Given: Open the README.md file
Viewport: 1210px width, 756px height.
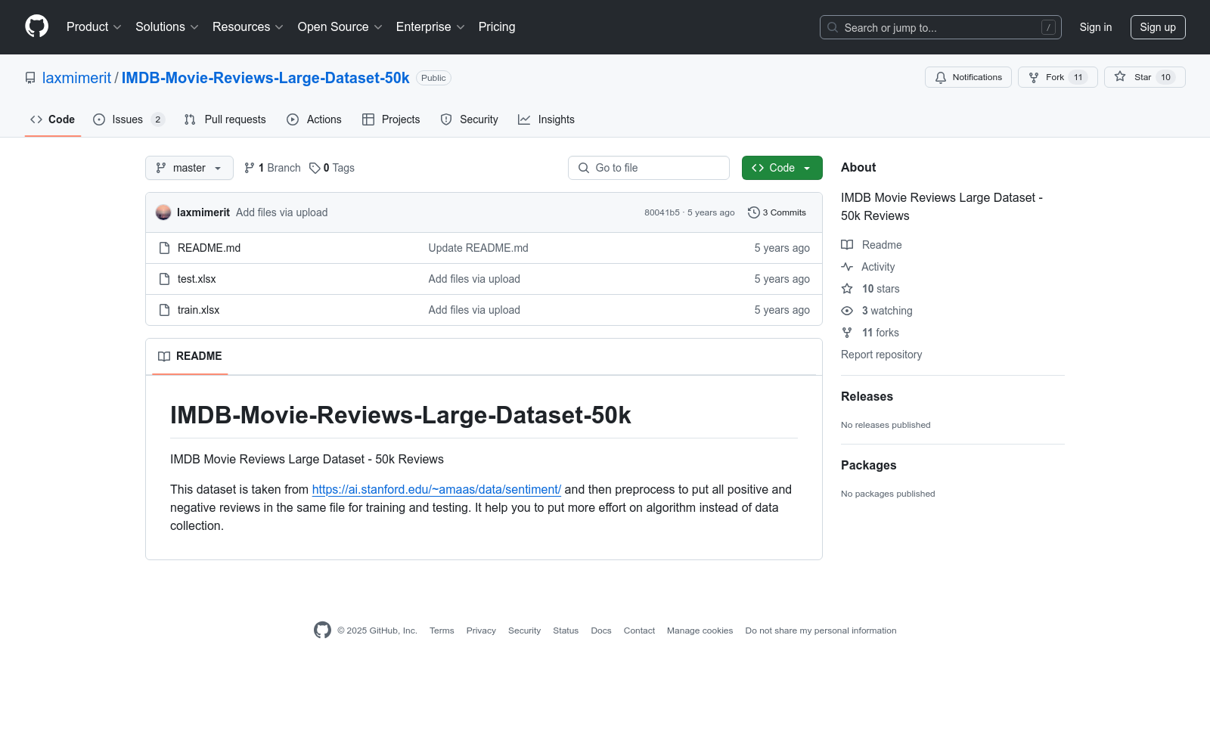Looking at the screenshot, I should (209, 248).
